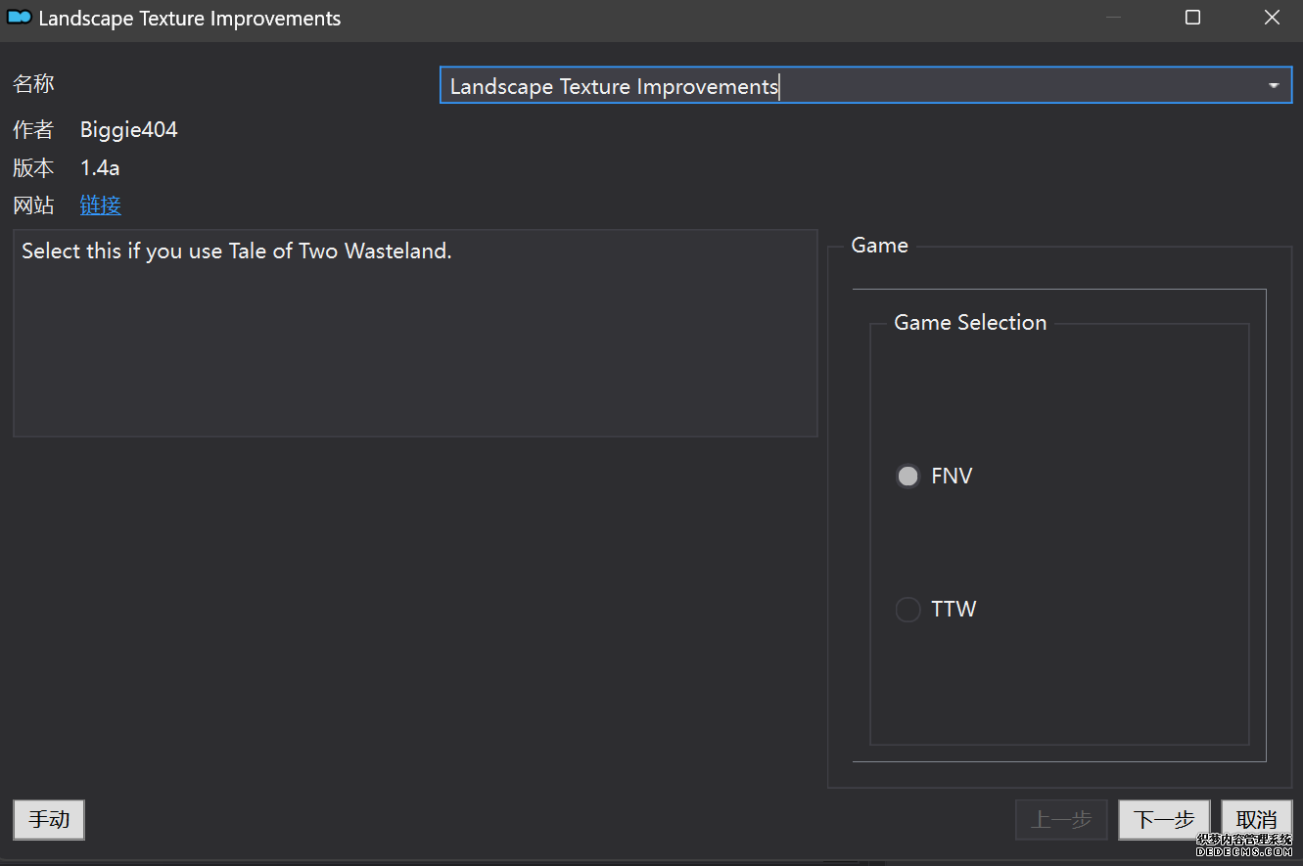Click the author name Biggie404

tap(129, 130)
